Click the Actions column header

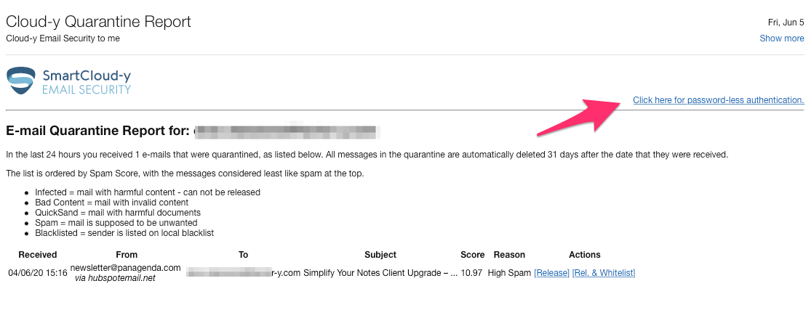click(585, 255)
